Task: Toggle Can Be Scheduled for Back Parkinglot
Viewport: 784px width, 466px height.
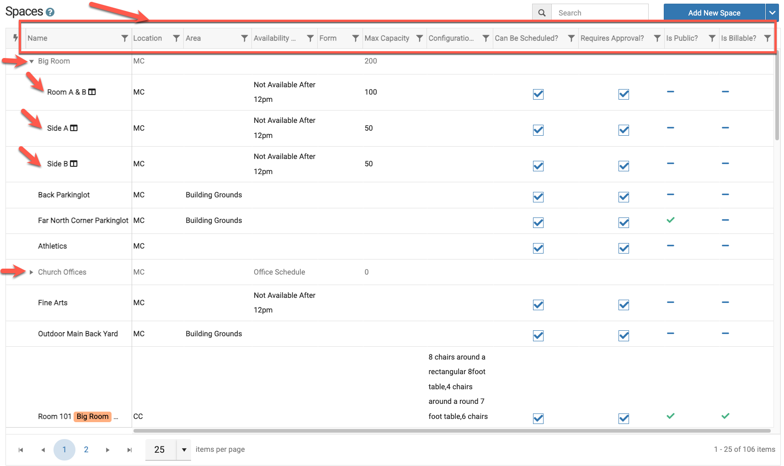Action: [x=539, y=197]
